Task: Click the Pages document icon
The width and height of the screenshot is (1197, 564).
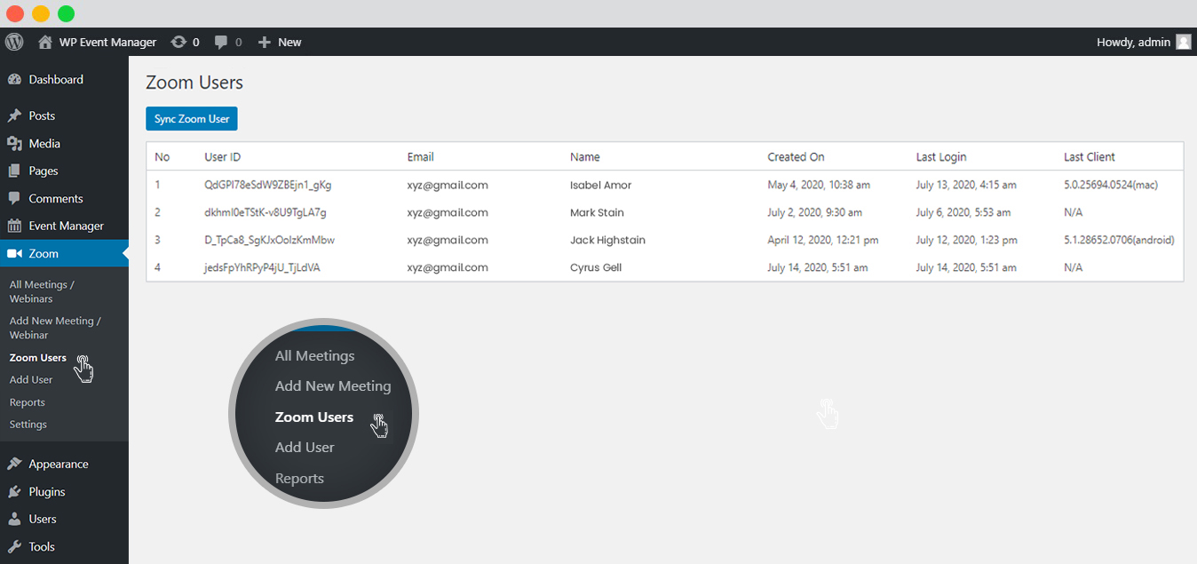Action: 14,171
